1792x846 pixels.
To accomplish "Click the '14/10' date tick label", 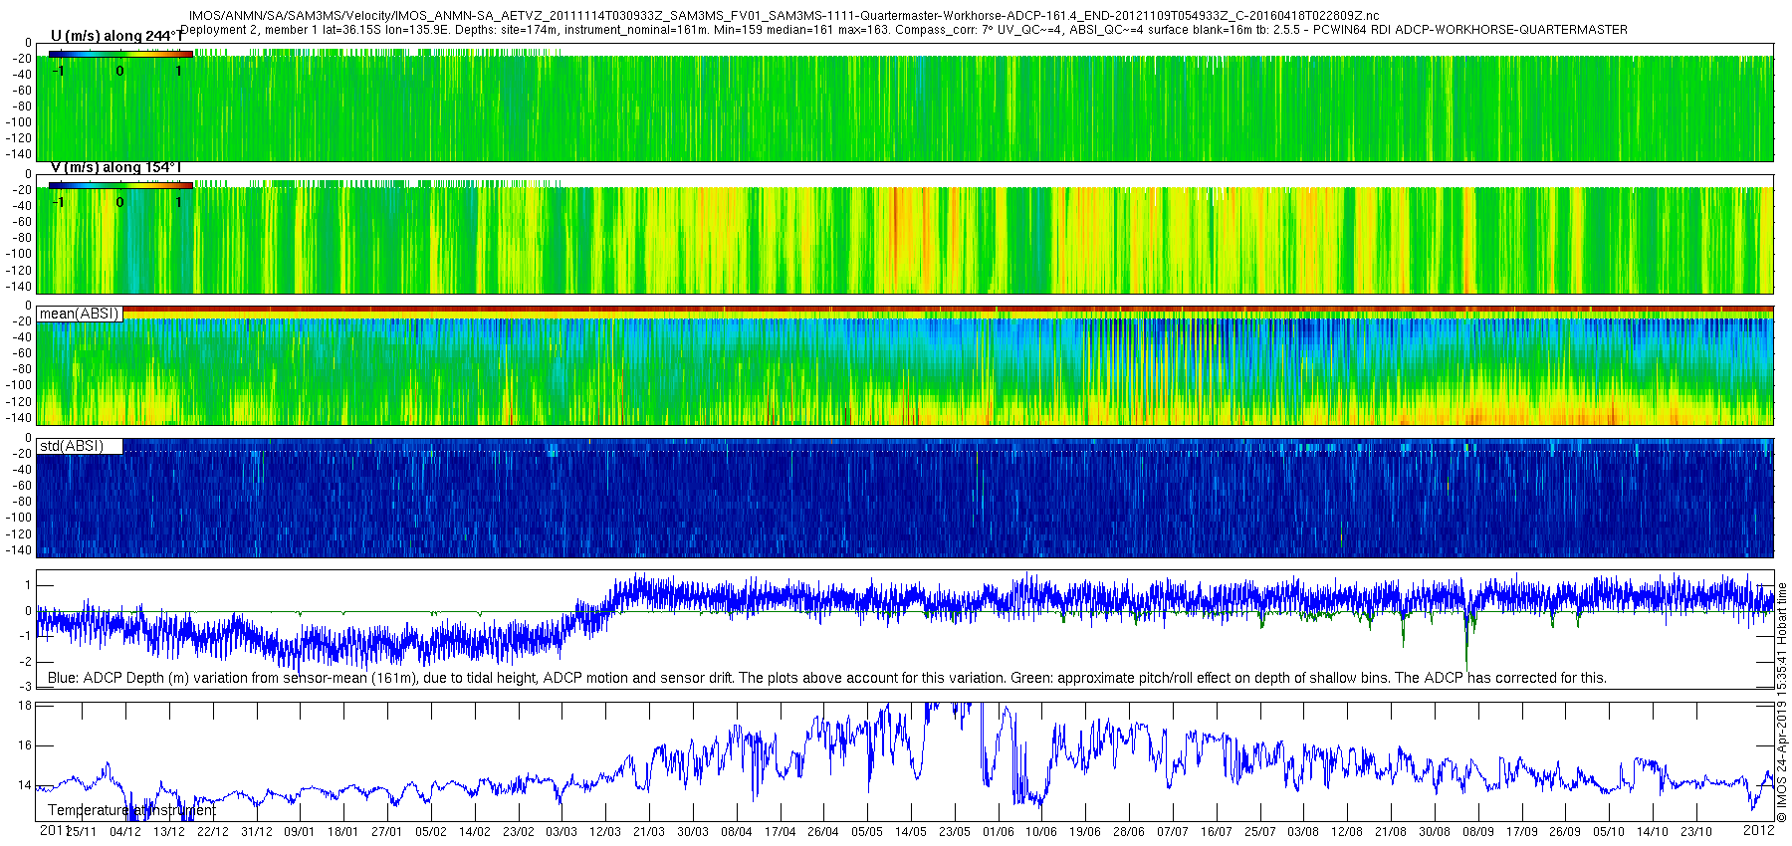I will coord(1654,832).
